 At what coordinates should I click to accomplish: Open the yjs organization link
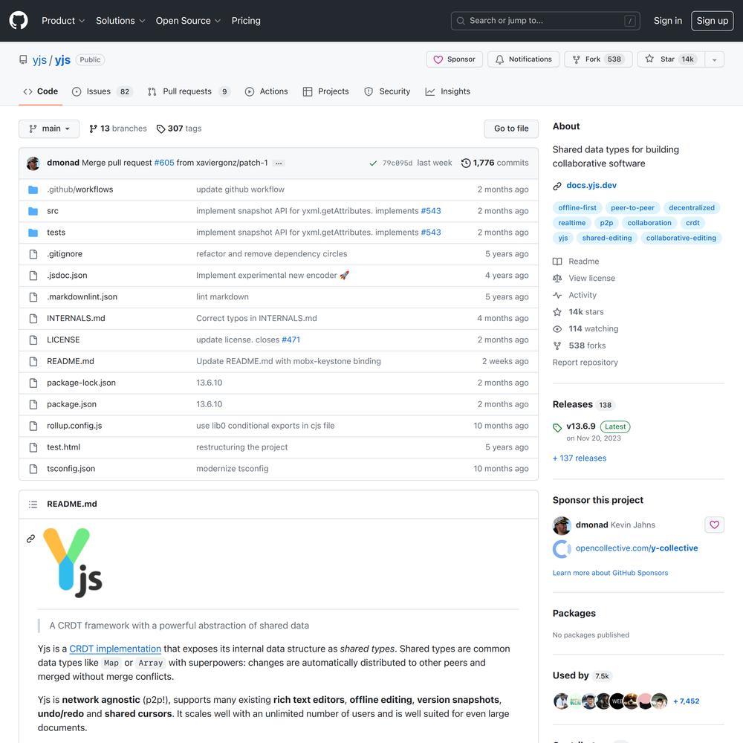[x=39, y=59]
